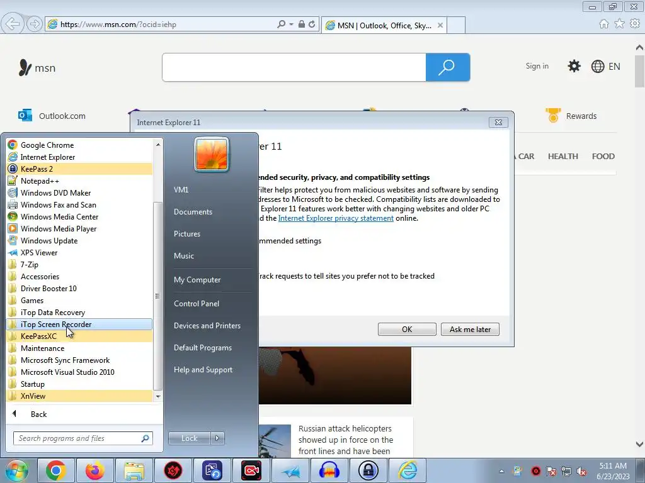Viewport: 645px width, 483px height.
Task: Click the Sign in link on MSN
Action: (537, 66)
